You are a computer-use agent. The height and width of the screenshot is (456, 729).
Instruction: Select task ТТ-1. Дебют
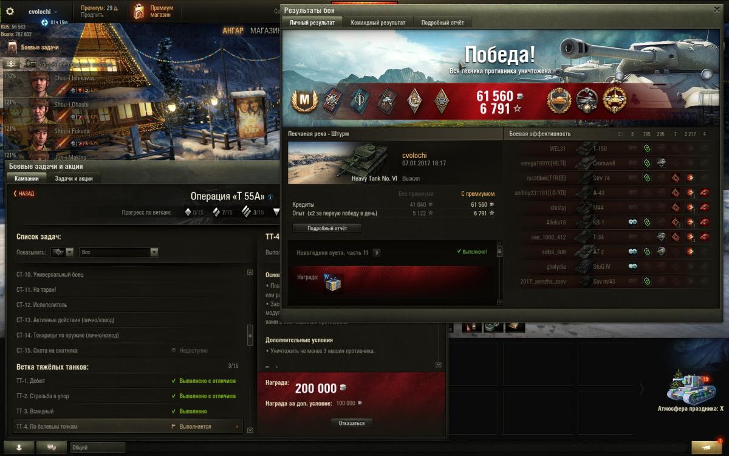click(x=129, y=381)
